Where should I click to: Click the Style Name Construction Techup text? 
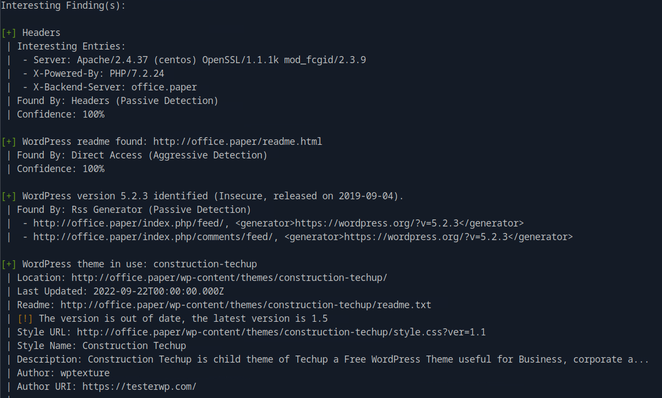[x=134, y=346]
